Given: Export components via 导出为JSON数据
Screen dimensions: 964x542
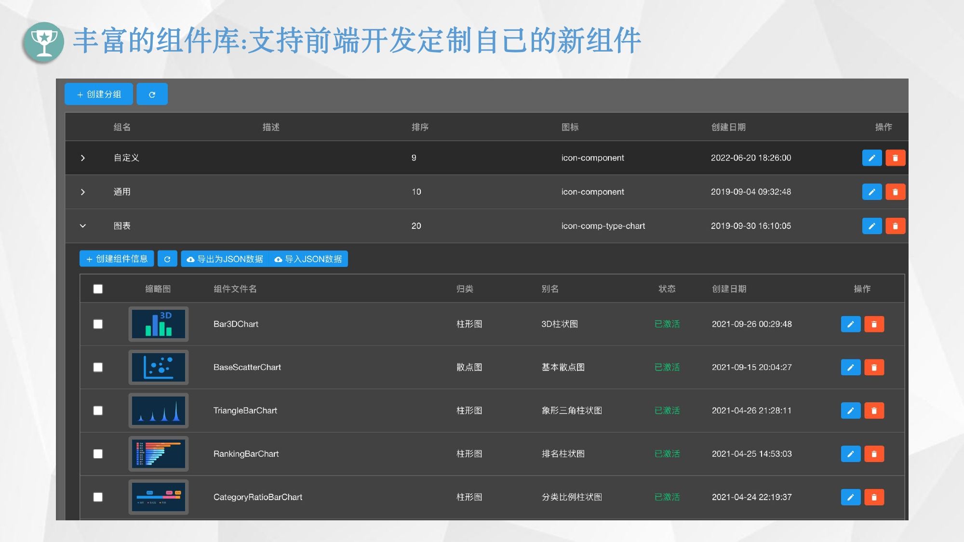Looking at the screenshot, I should click(x=225, y=259).
